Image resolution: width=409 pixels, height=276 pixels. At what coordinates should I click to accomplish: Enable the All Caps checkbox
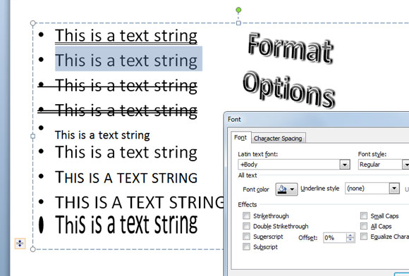(x=364, y=226)
